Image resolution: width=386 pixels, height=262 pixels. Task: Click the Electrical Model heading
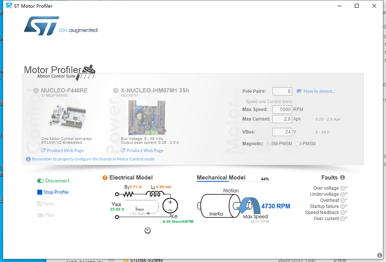point(131,178)
